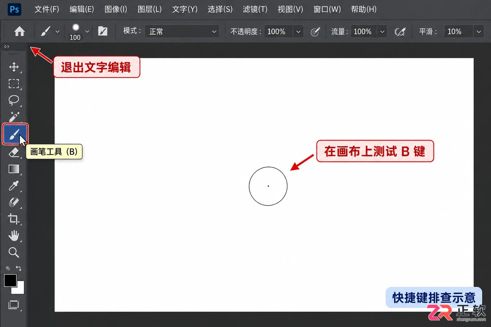Change the screen mode icon

tap(14, 305)
